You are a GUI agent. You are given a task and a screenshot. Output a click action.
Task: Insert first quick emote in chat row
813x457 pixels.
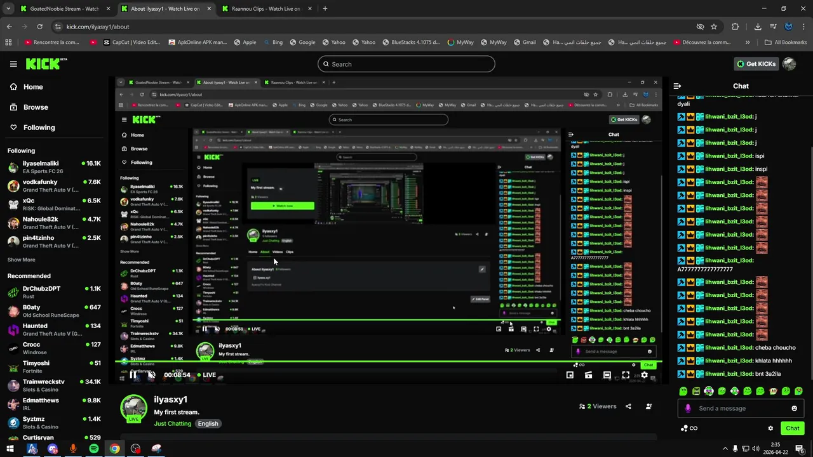(683, 391)
